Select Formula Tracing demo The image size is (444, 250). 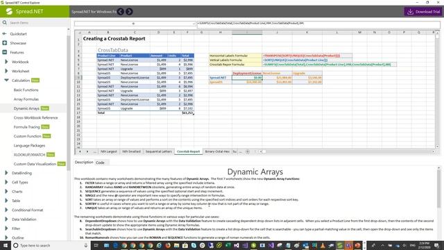26,127
